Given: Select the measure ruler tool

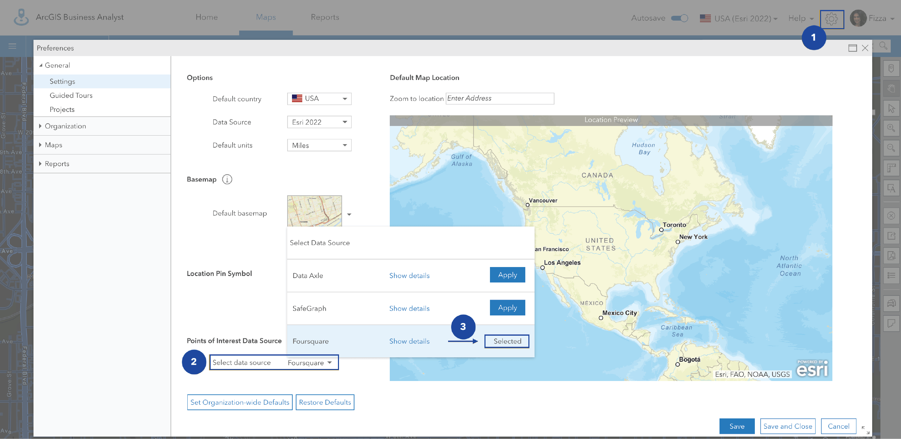Looking at the screenshot, I should (x=891, y=168).
